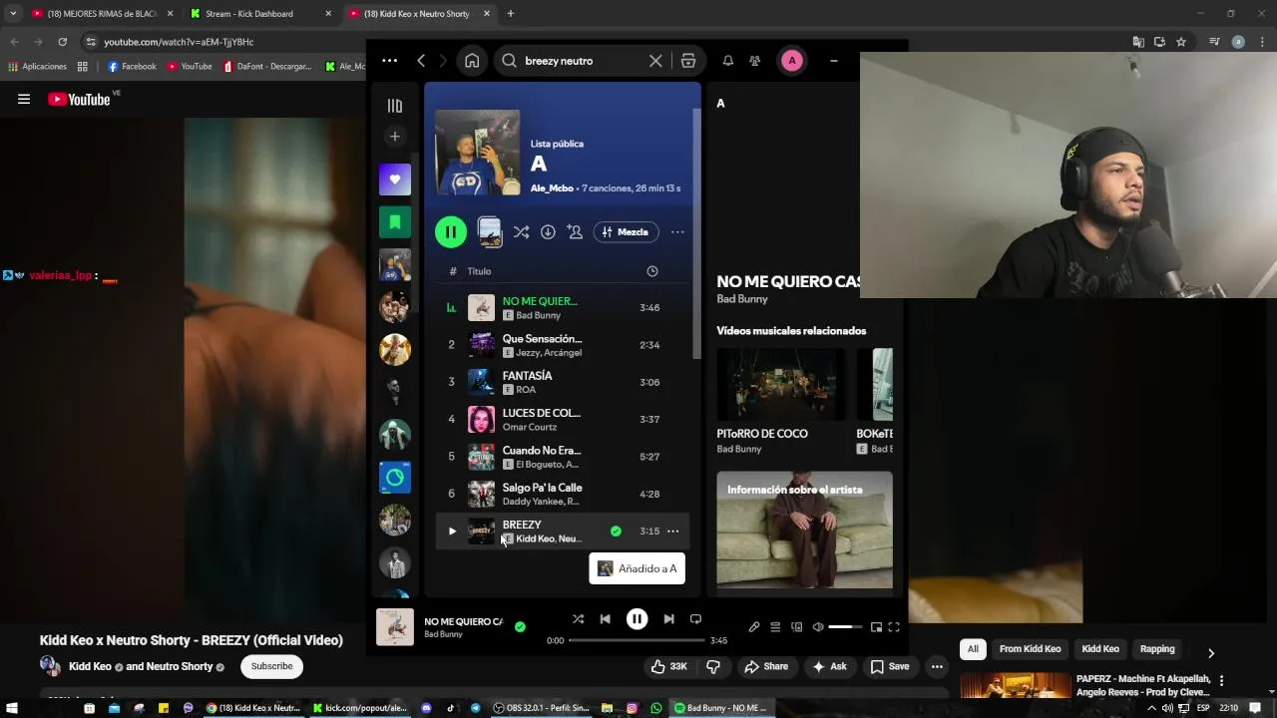Open the Ale_Mcbo profile link
The image size is (1277, 718).
[552, 188]
